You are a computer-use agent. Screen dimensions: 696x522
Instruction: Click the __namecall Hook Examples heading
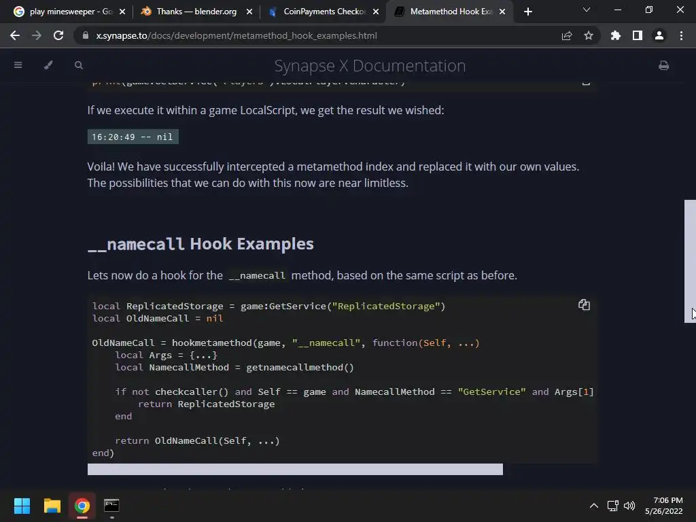click(x=201, y=244)
